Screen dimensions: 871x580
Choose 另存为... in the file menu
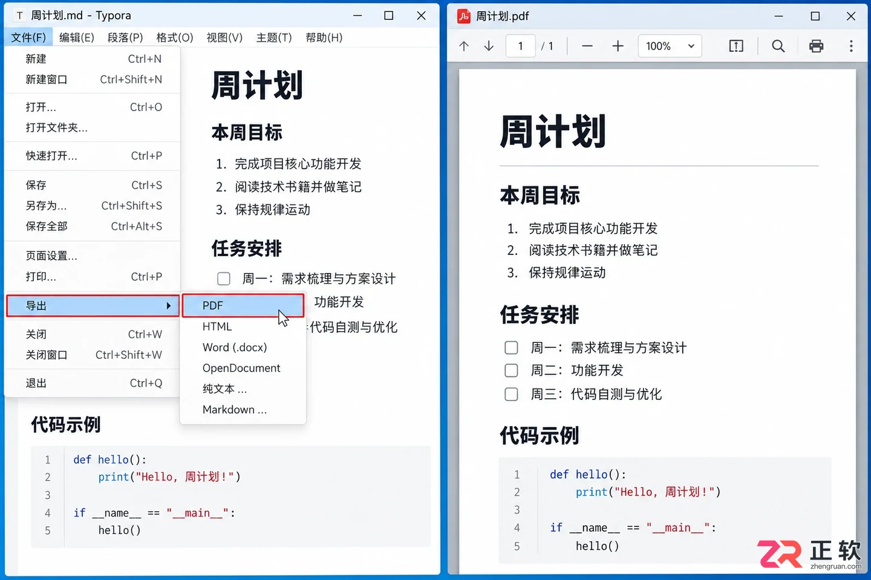93,205
